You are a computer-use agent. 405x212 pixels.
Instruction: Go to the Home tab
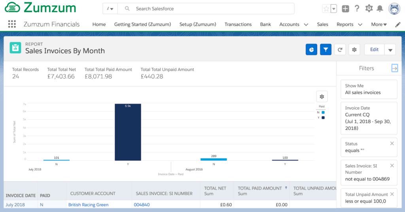coord(99,24)
